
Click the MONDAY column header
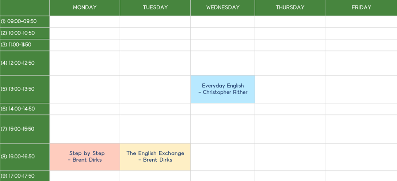(85, 8)
